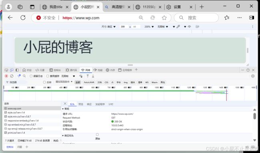Close the 我是title tab

(x=67, y=7)
